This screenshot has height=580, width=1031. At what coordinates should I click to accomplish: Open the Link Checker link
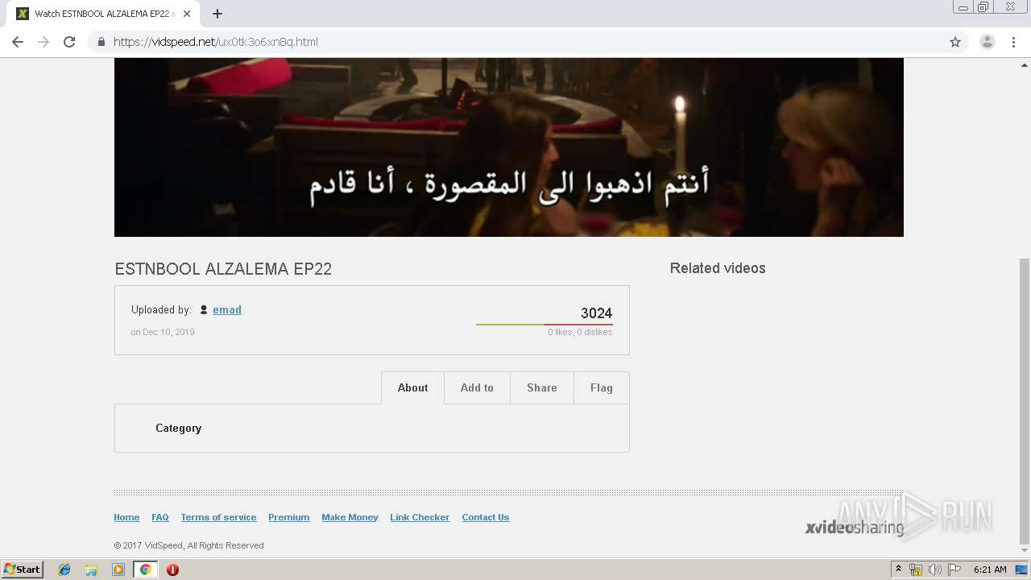(420, 517)
